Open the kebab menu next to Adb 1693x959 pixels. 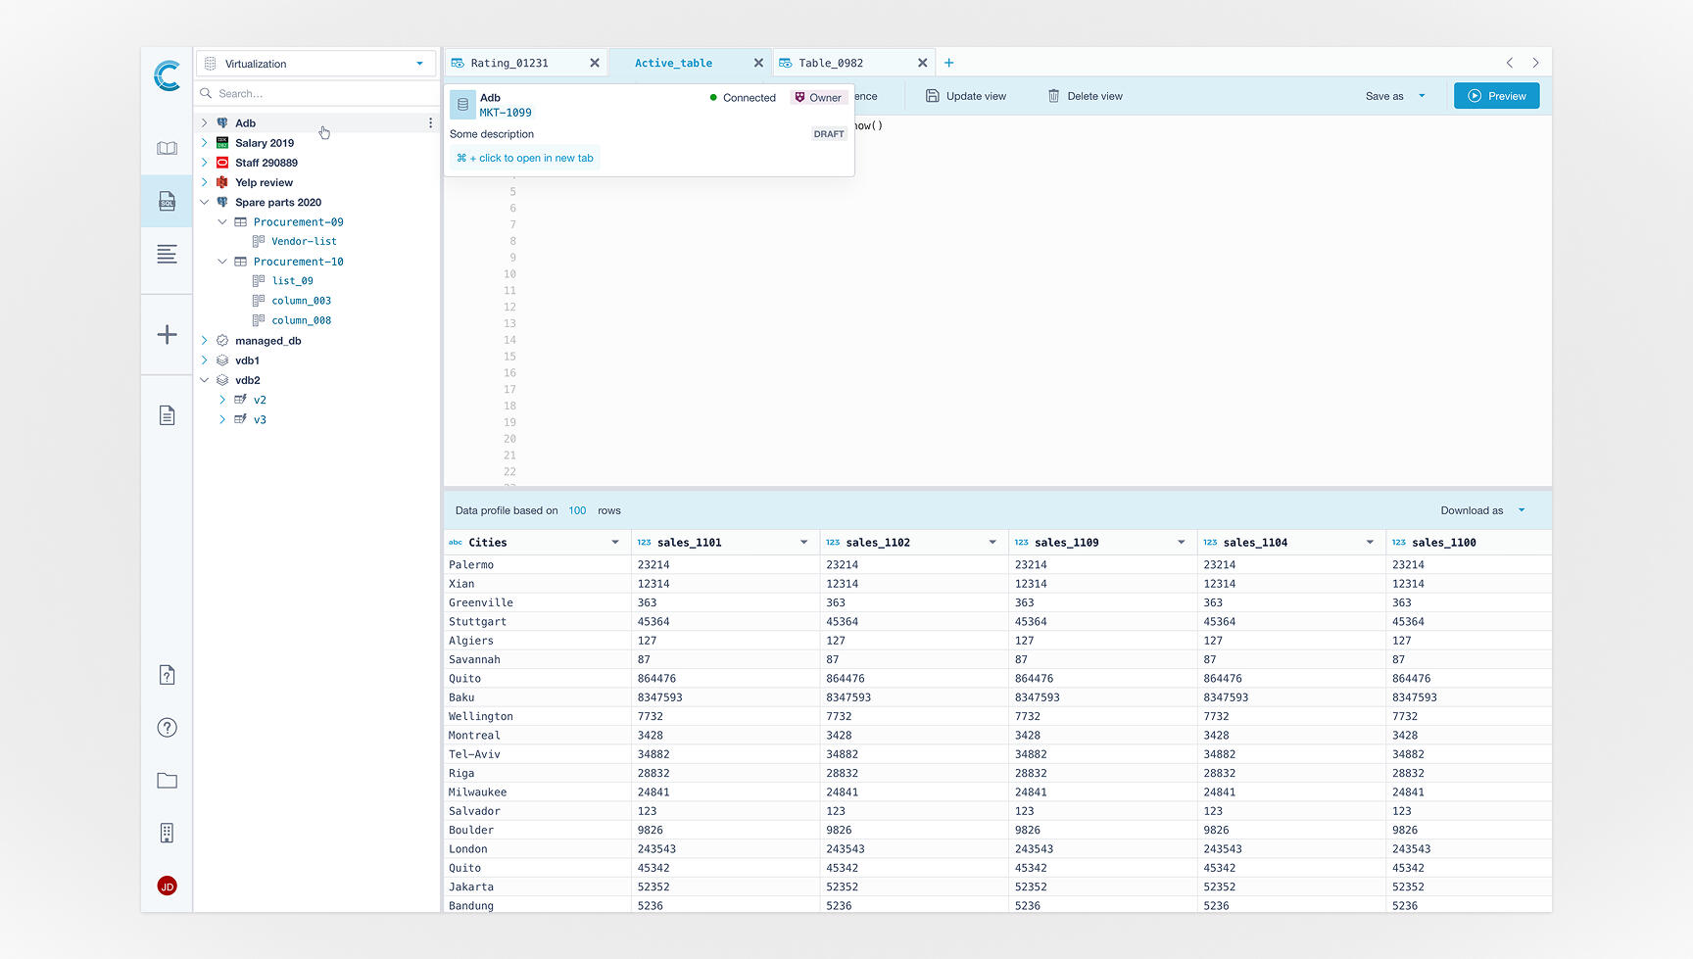pyautogui.click(x=429, y=121)
